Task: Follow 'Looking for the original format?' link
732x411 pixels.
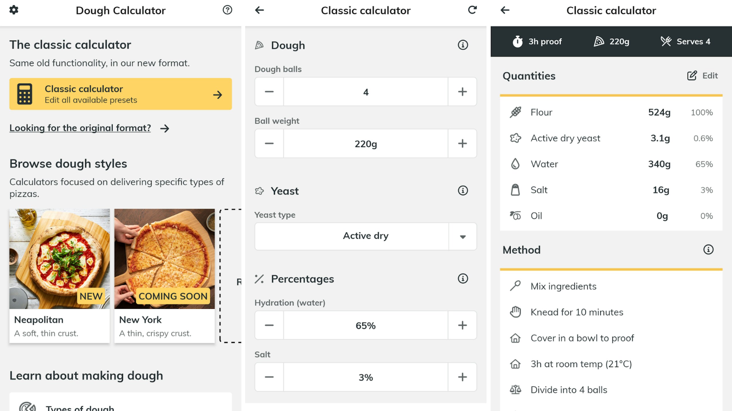Action: coord(80,128)
